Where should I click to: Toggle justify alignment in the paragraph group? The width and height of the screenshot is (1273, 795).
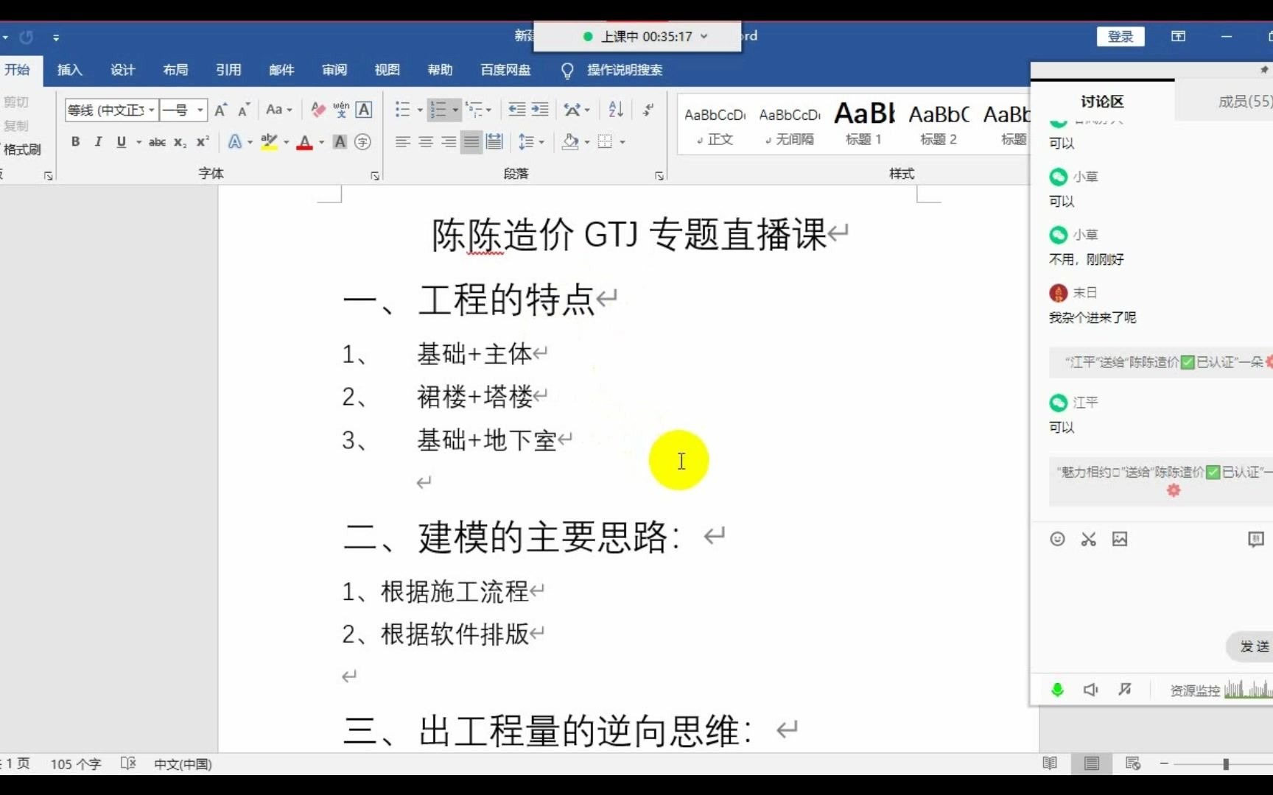pos(471,141)
